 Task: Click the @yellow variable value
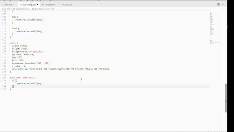(37, 52)
